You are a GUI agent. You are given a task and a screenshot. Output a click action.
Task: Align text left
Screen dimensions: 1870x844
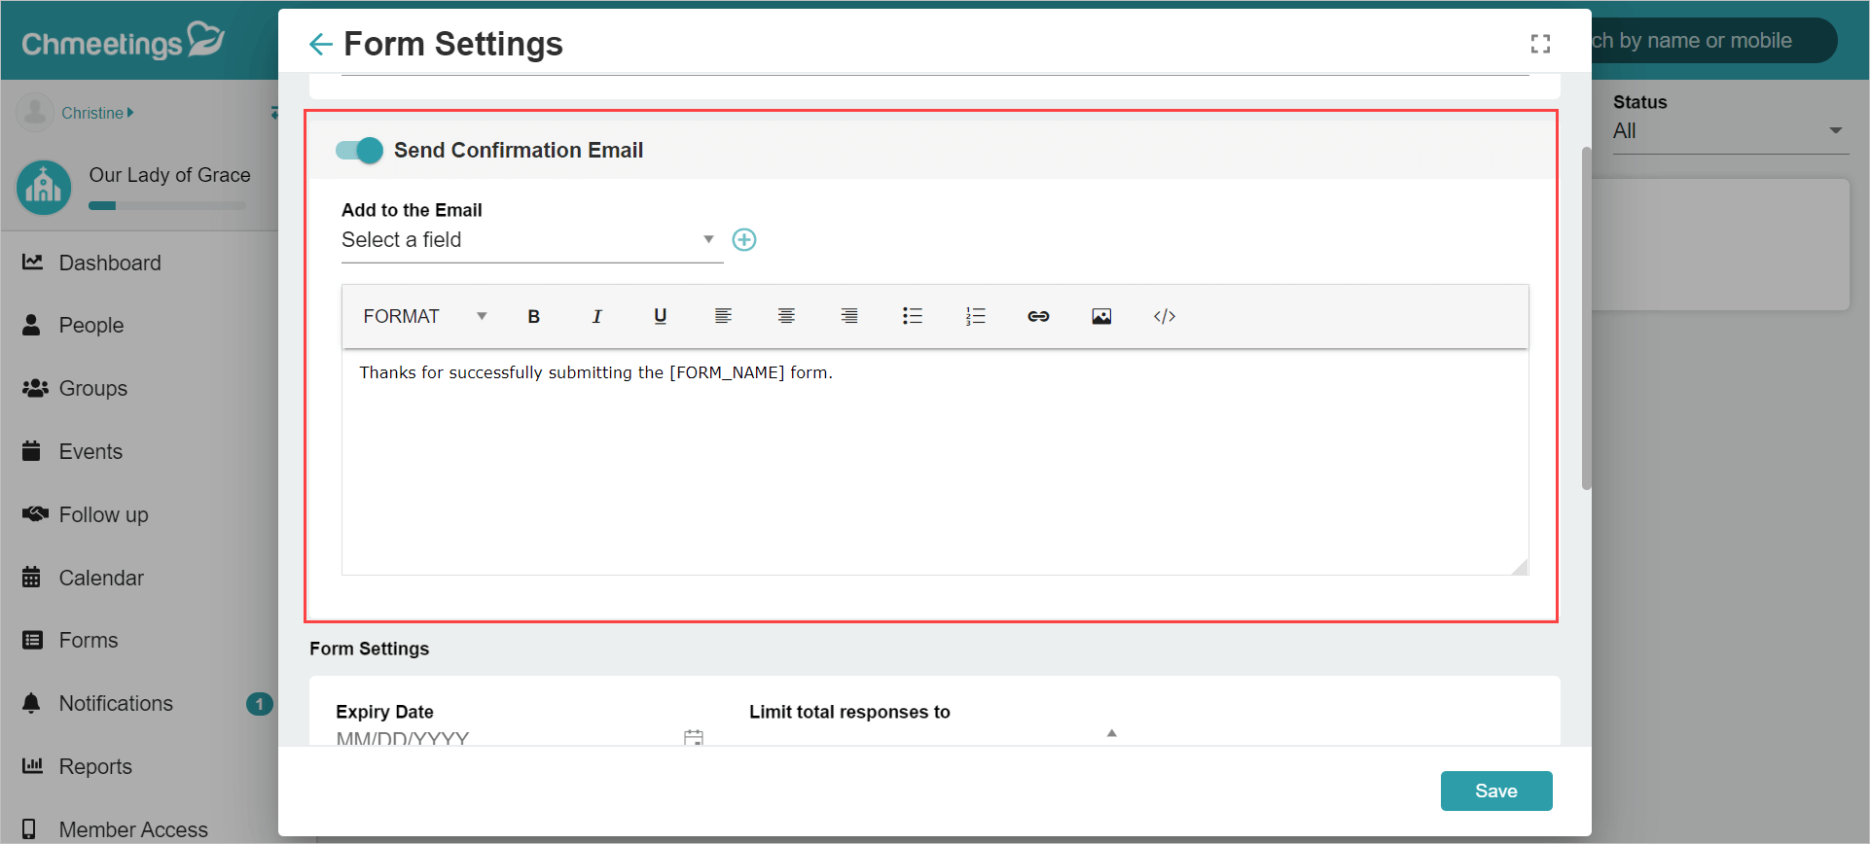click(723, 316)
